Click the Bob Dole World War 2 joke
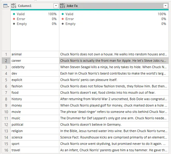 click(x=114, y=99)
